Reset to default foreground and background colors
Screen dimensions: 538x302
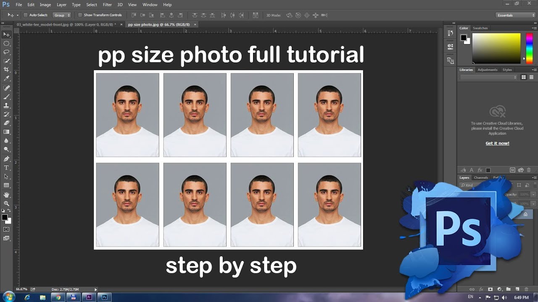pos(3,211)
